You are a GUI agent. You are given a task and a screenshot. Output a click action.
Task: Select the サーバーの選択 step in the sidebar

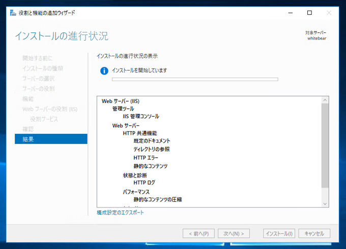[x=38, y=79]
